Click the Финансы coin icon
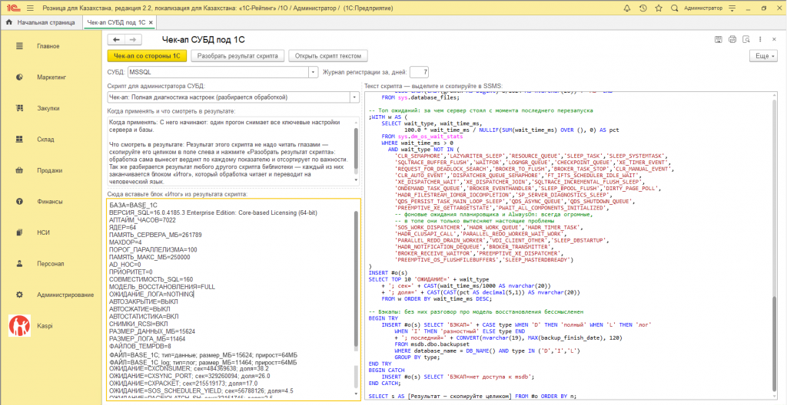Screen dimensions: 787x405 [19, 202]
